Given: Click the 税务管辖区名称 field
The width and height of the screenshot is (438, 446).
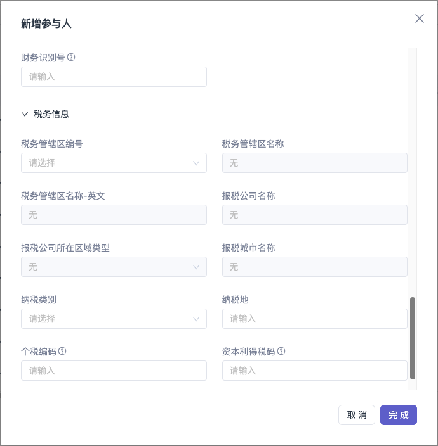Looking at the screenshot, I should click(x=315, y=163).
